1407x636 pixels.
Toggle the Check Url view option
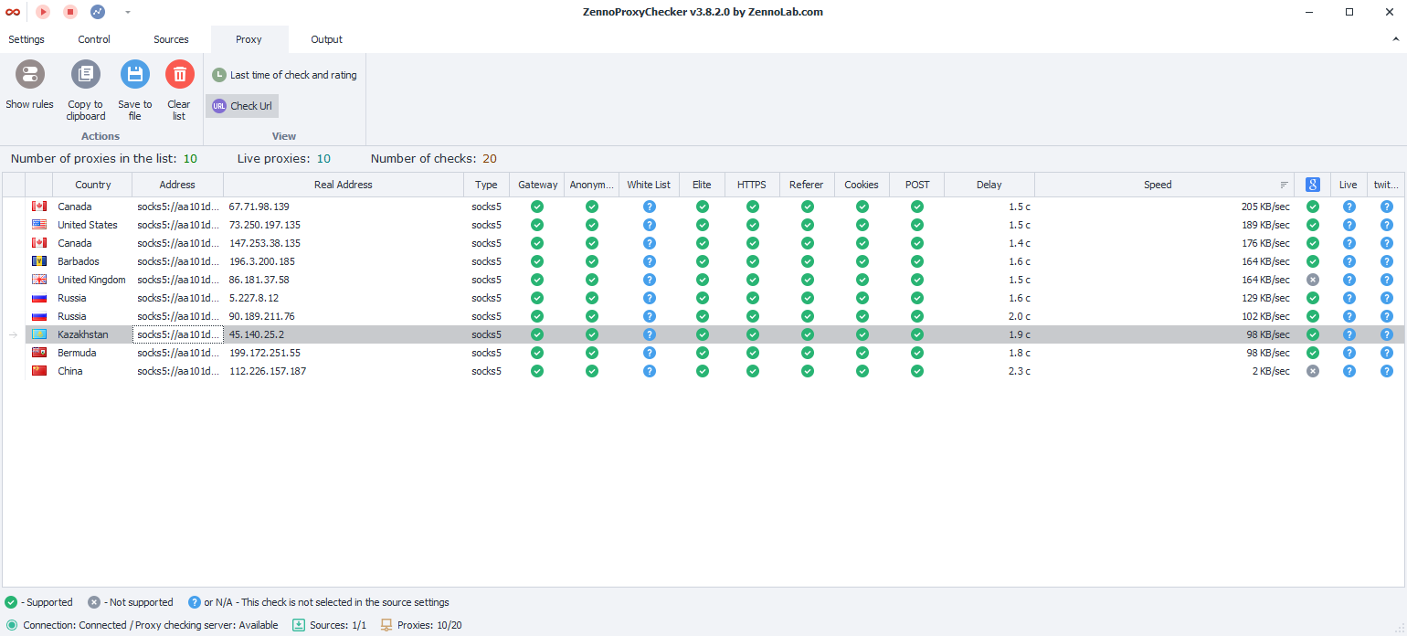coord(242,106)
